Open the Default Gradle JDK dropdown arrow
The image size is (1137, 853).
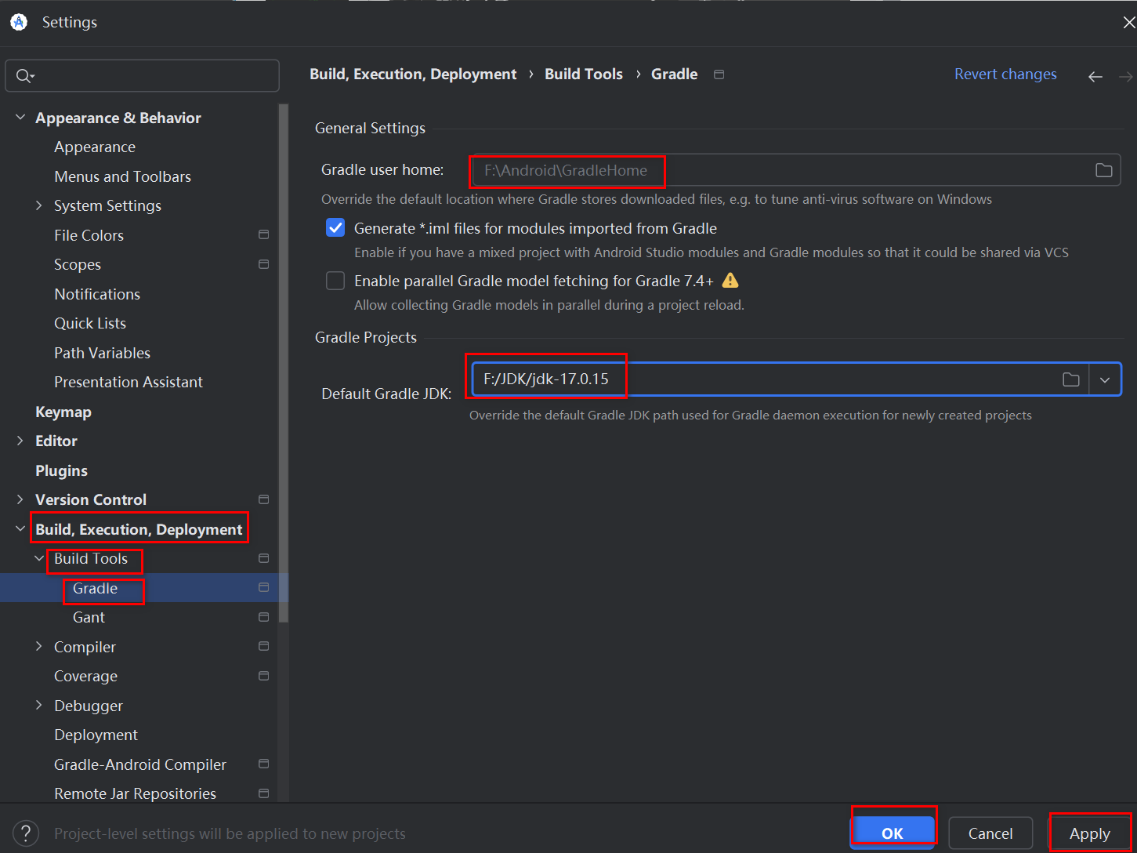tap(1105, 379)
